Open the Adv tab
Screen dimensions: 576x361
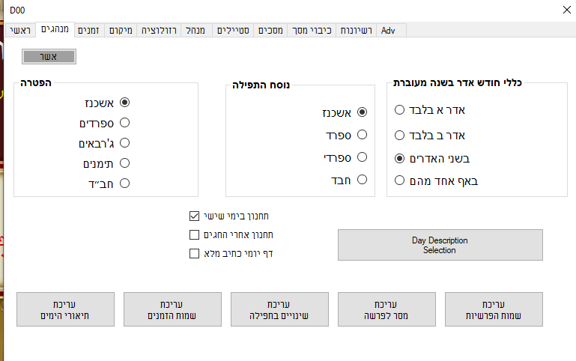pyautogui.click(x=388, y=31)
